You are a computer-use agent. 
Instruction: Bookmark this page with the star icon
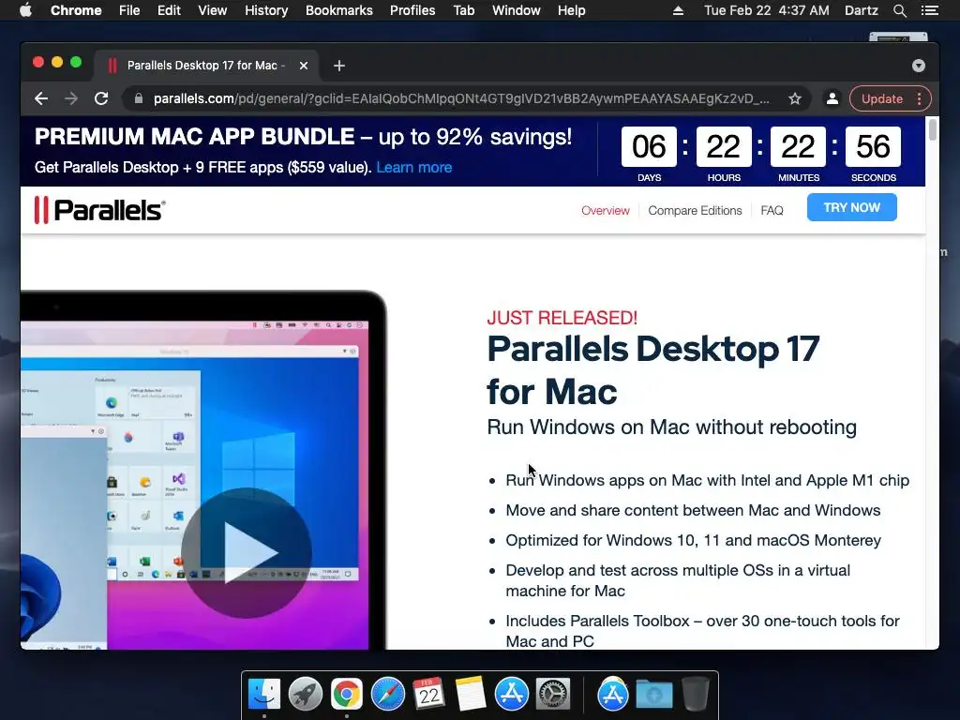(x=795, y=98)
